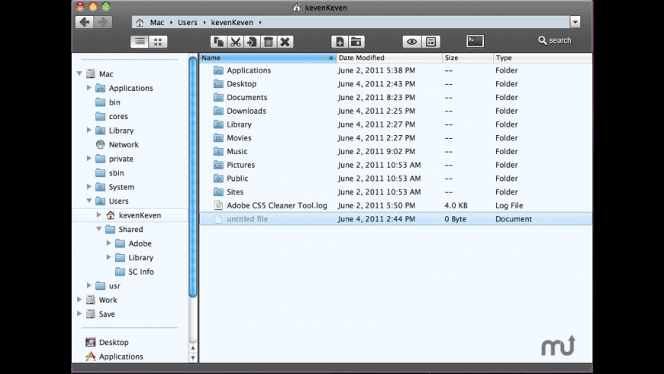The width and height of the screenshot is (664, 374).
Task: Select the Downloads folder in the file list
Action: (x=395, y=111)
